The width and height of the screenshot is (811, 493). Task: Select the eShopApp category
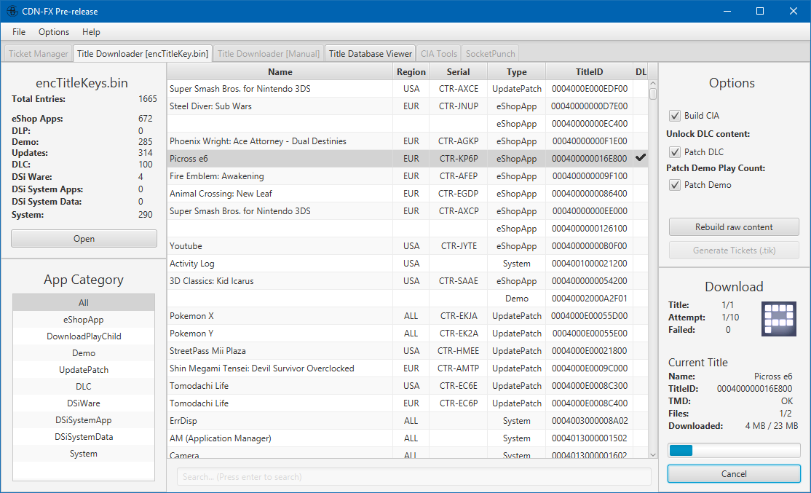(84, 319)
